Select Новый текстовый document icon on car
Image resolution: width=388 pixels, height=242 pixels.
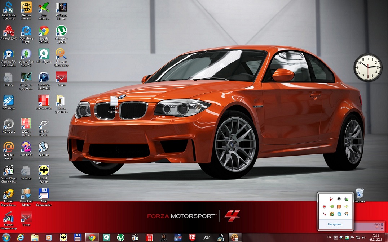[114, 104]
